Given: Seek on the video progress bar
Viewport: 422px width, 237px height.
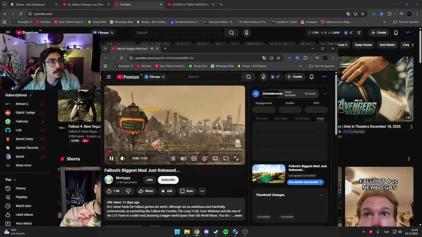Looking at the screenshot, I should coord(174,152).
